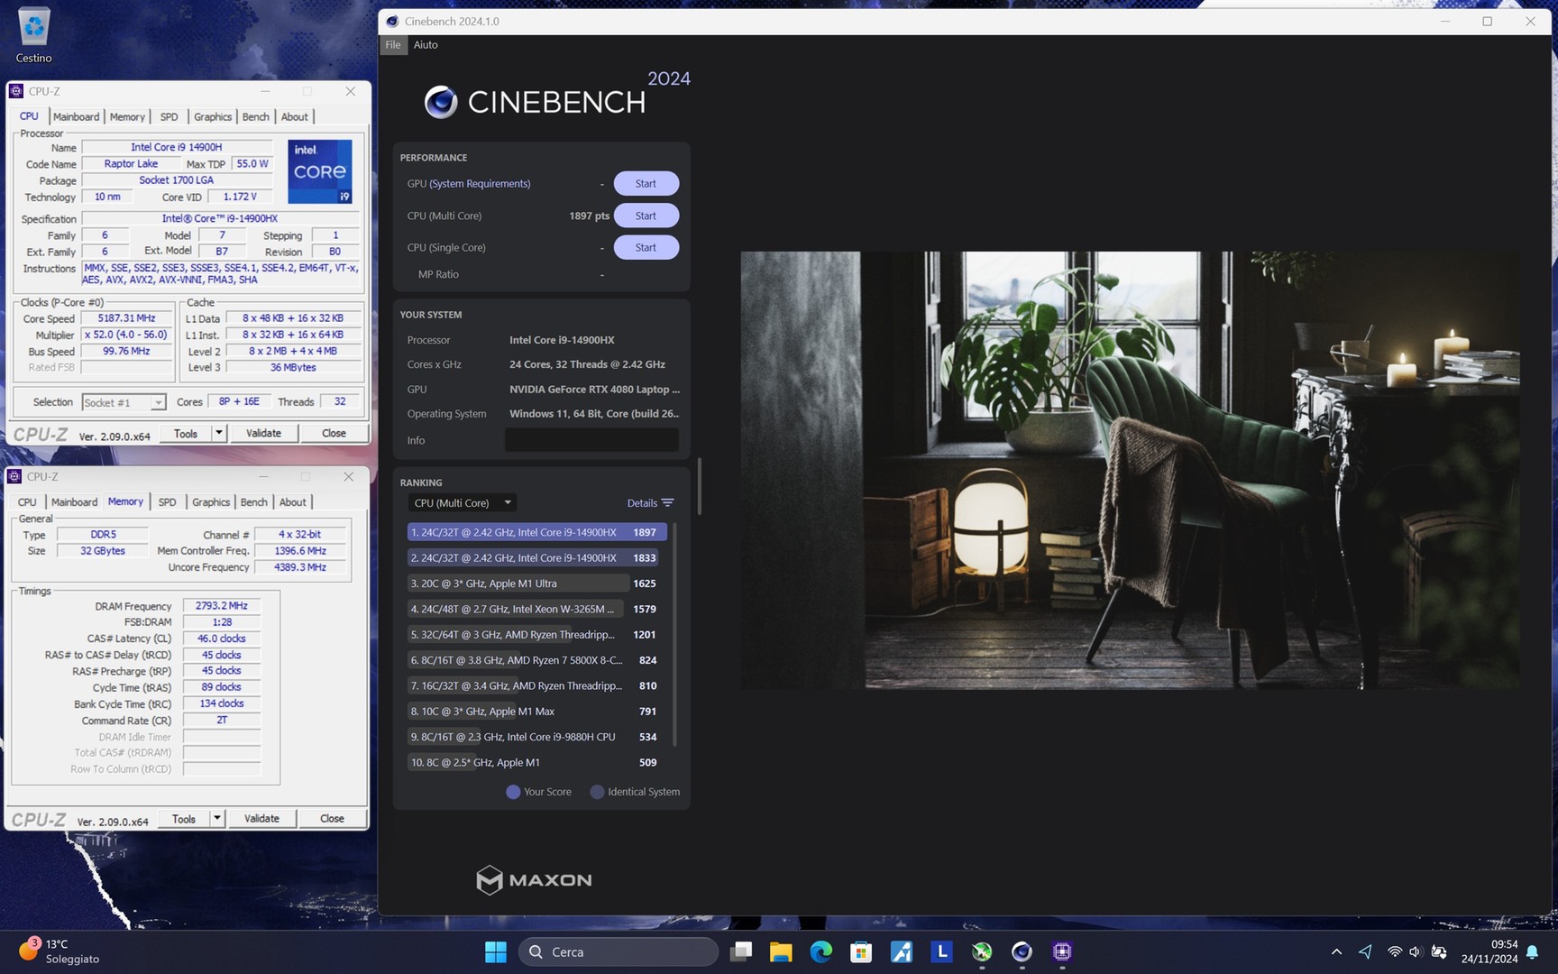The height and width of the screenshot is (974, 1558).
Task: Launch Microsoft Edge from the taskbar
Action: coord(820,951)
